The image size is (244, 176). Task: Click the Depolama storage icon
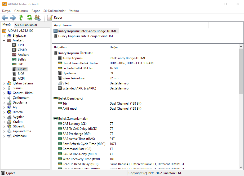coord(9,102)
